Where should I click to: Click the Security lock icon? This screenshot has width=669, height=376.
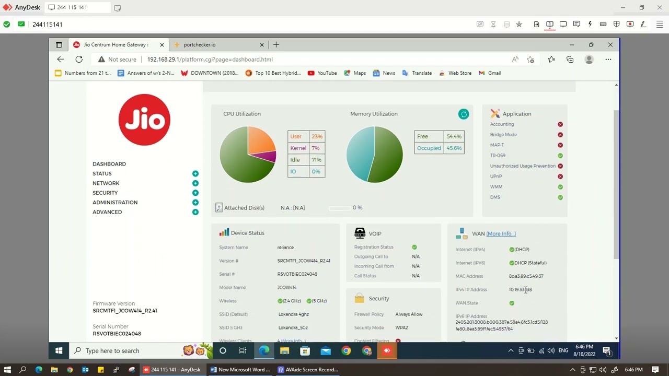(359, 298)
